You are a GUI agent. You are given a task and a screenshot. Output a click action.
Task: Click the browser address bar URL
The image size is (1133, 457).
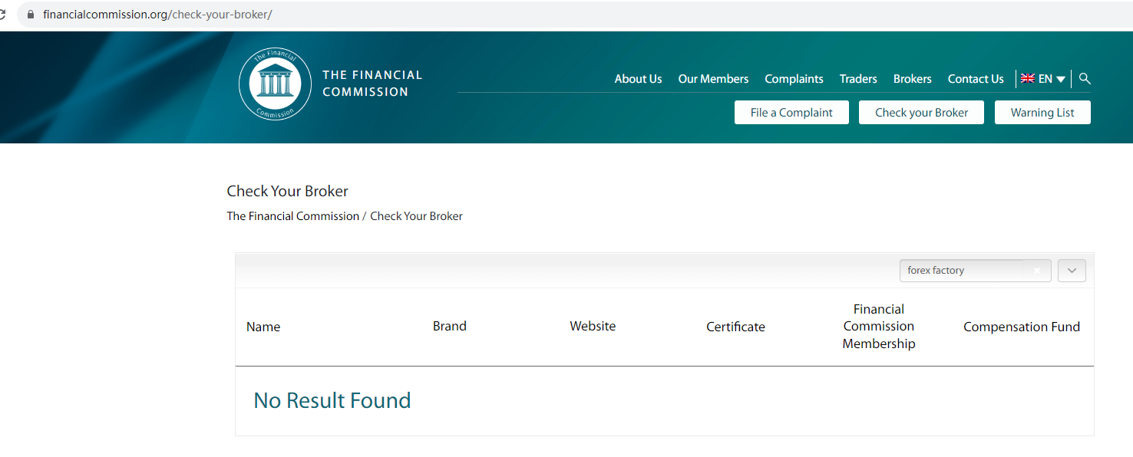coord(157,15)
